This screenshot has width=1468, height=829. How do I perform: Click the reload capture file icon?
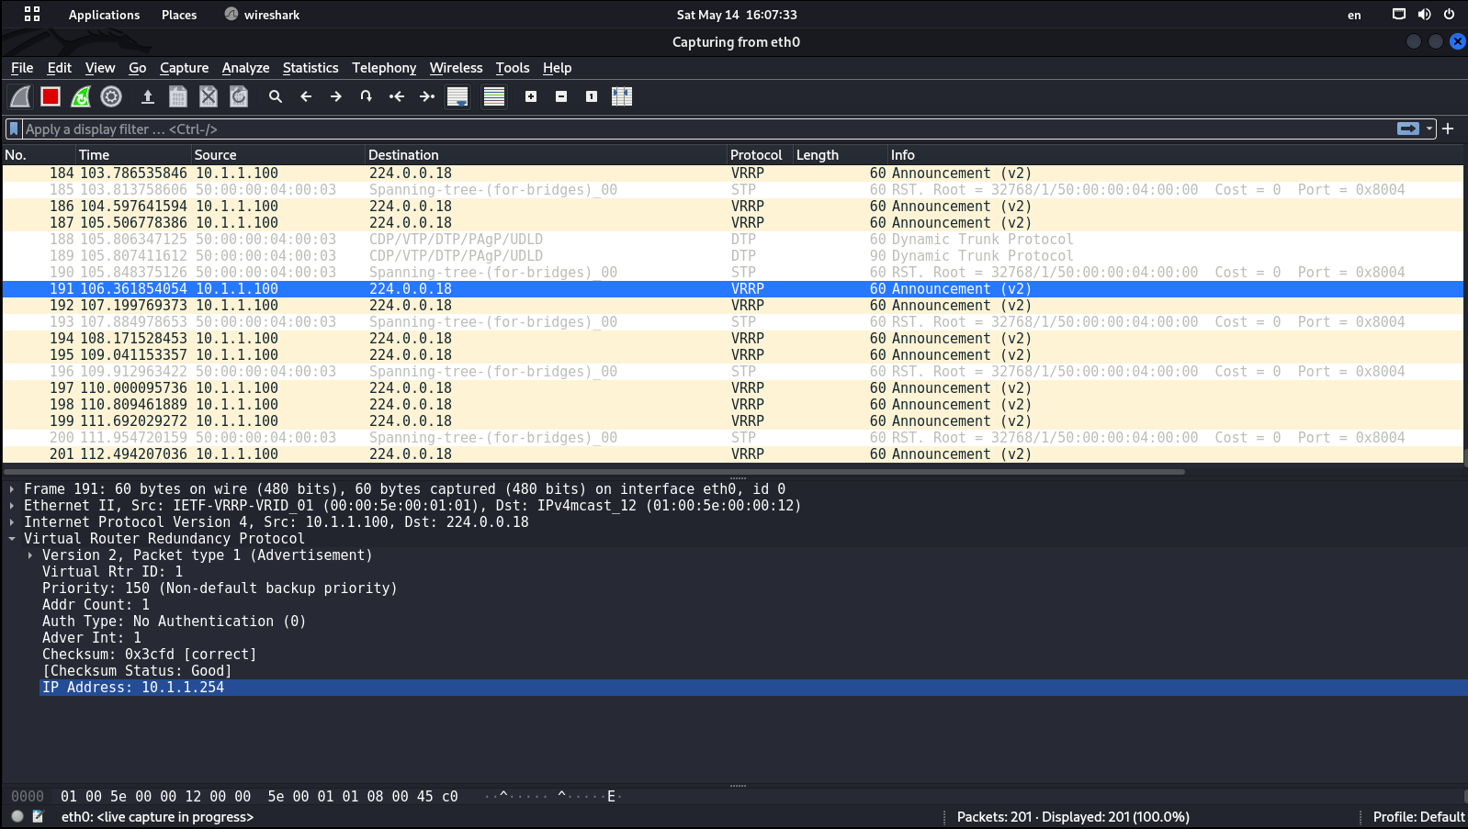click(239, 96)
